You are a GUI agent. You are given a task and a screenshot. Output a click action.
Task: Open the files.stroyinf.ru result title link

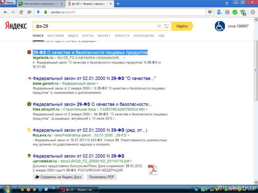pos(92,104)
